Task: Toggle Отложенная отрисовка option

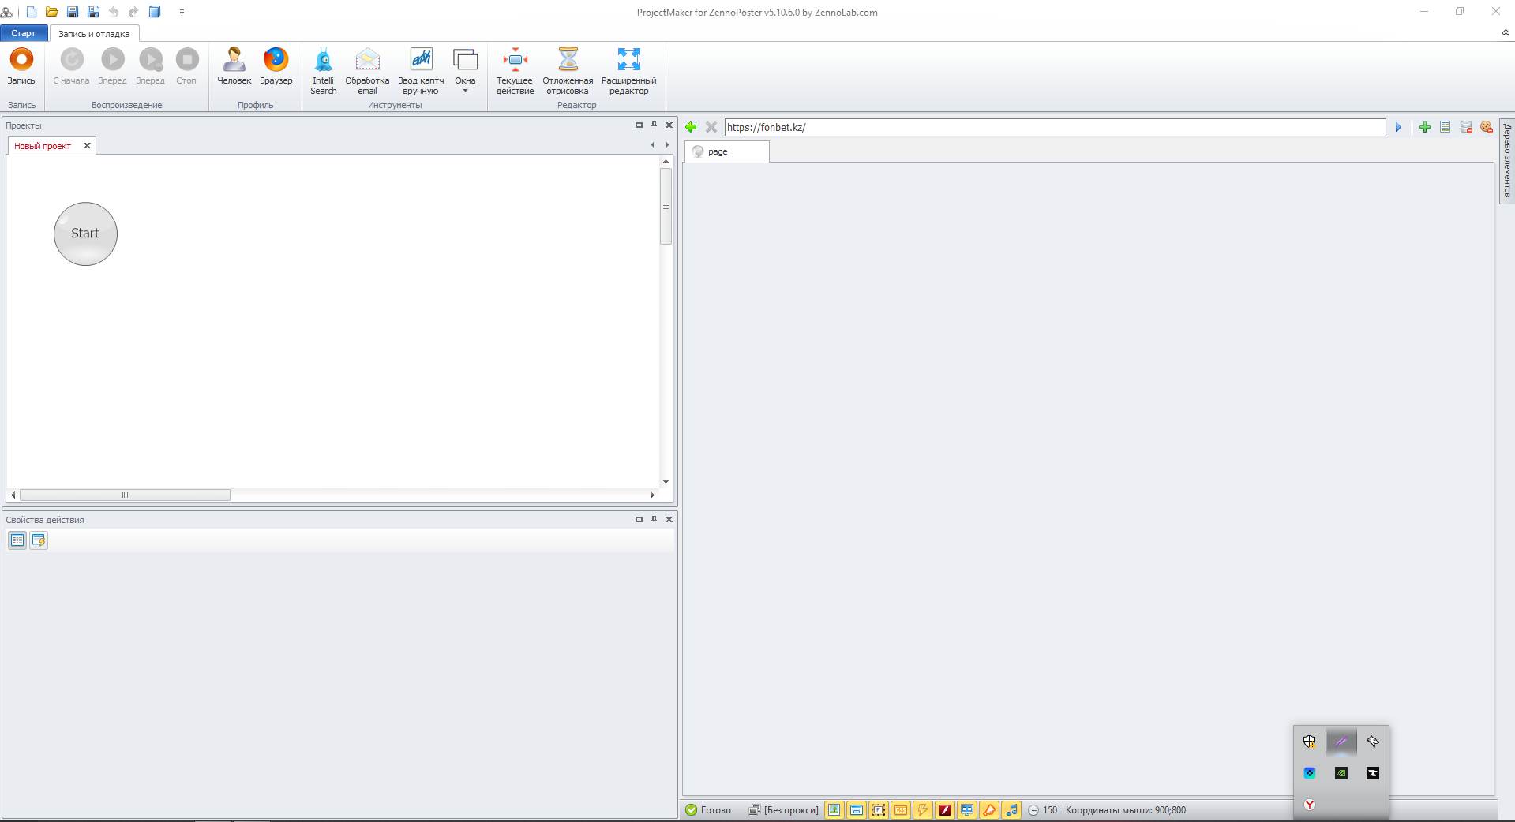Action: tap(568, 71)
